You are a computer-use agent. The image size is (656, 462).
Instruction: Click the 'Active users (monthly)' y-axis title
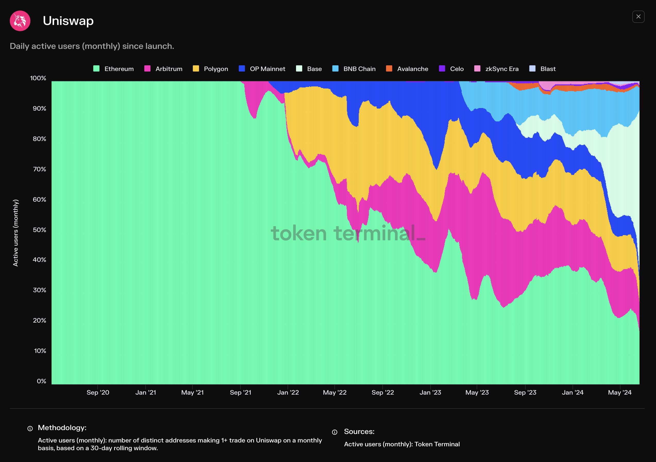[15, 233]
